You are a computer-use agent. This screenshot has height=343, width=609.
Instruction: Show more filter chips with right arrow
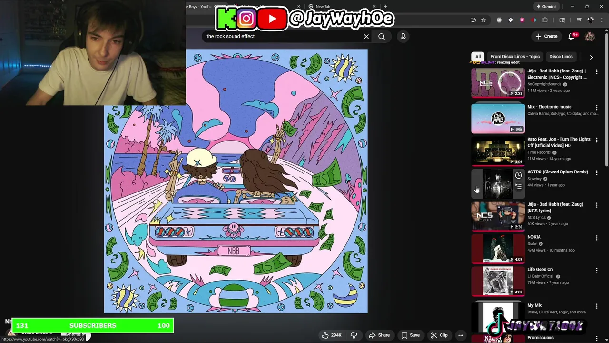(591, 57)
